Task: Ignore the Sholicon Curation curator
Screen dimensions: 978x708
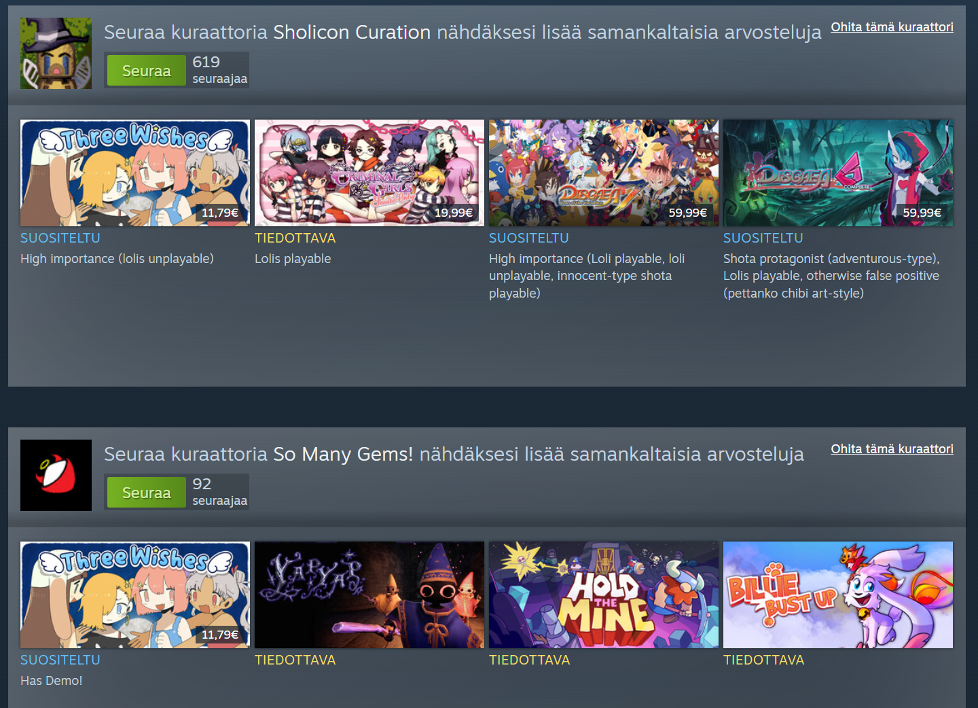Action: pos(892,27)
